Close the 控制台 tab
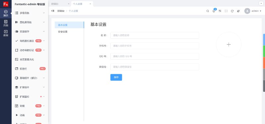The height and width of the screenshot is (124, 265). point(69,4)
